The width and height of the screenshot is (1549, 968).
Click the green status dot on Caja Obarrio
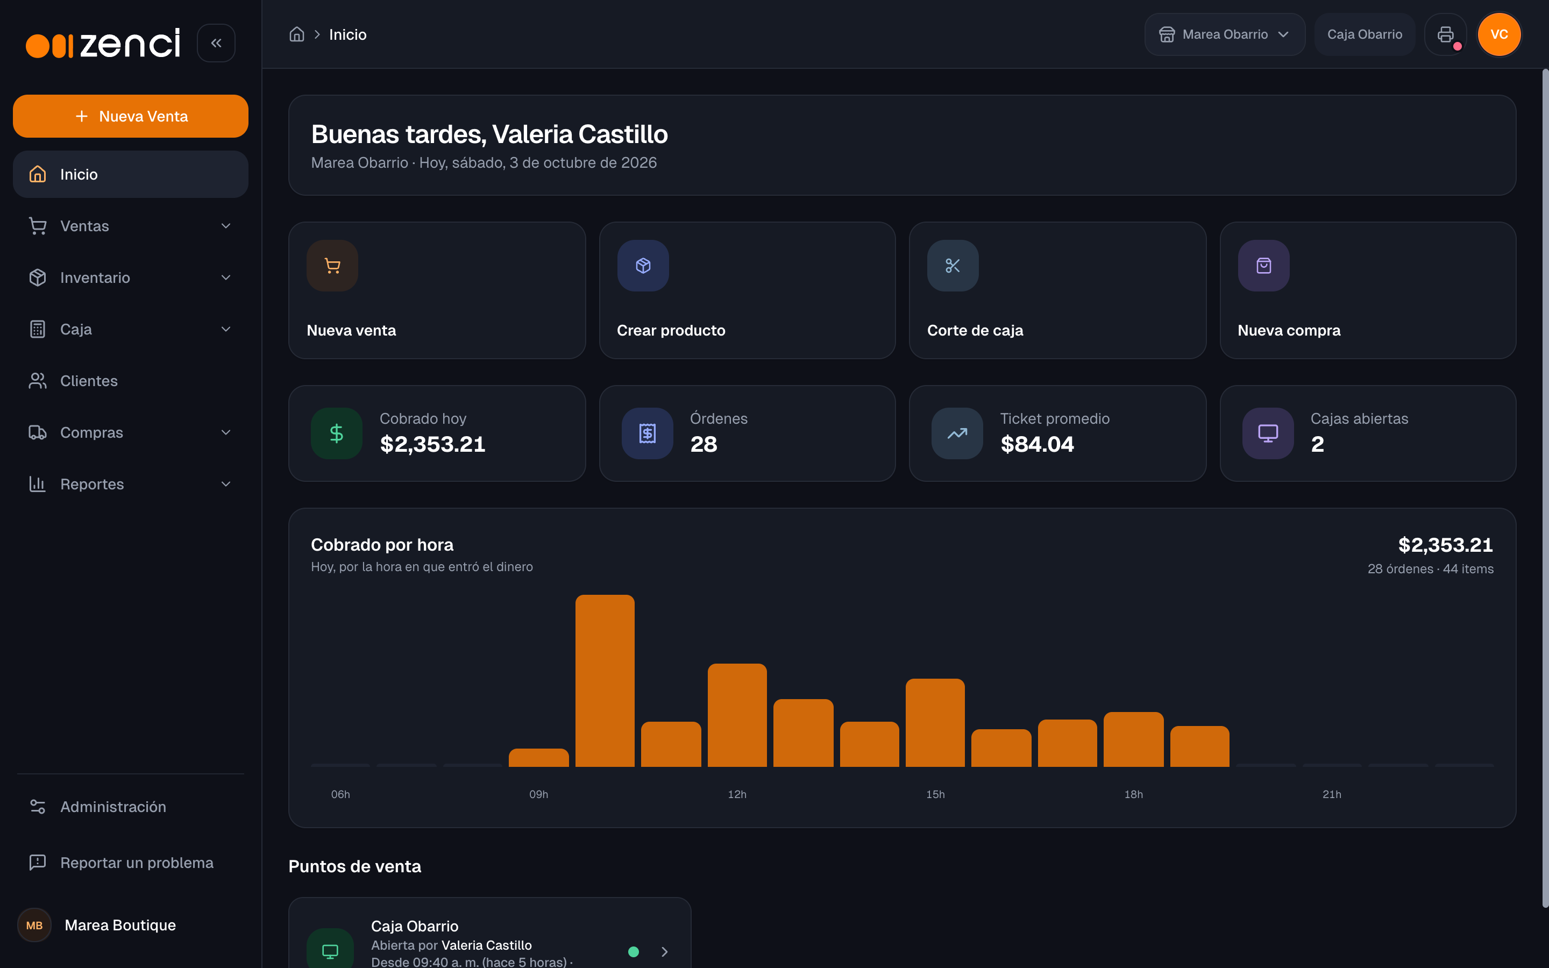(x=634, y=952)
